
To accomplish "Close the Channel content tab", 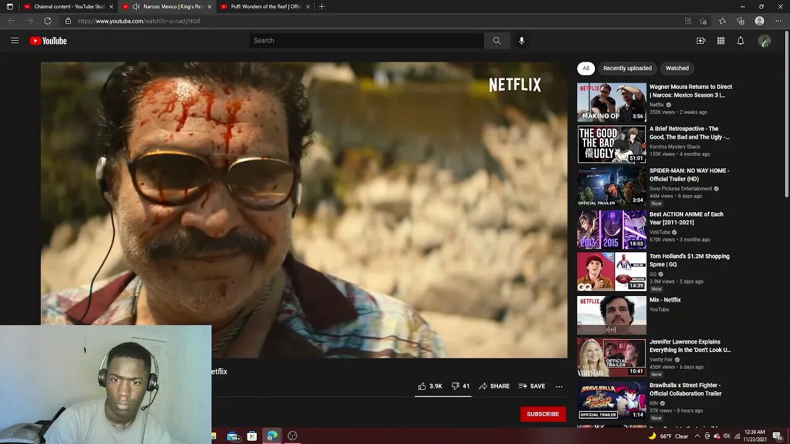I will tap(111, 7).
